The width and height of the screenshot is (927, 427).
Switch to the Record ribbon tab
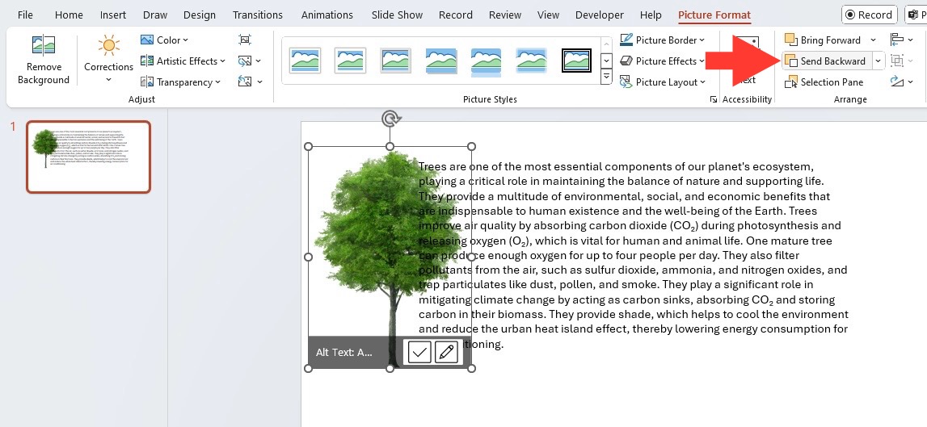[x=455, y=15]
